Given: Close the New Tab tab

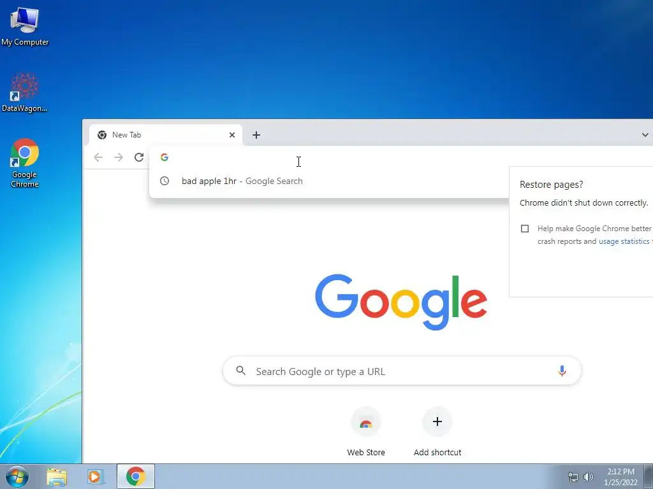Looking at the screenshot, I should tap(232, 135).
